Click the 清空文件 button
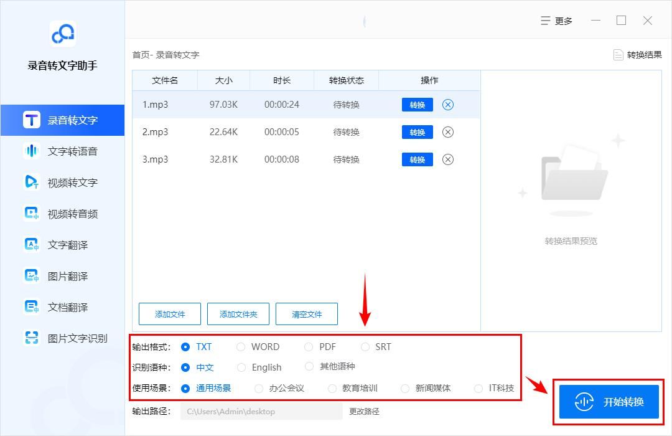Screen dimensions: 672x436 pos(307,314)
